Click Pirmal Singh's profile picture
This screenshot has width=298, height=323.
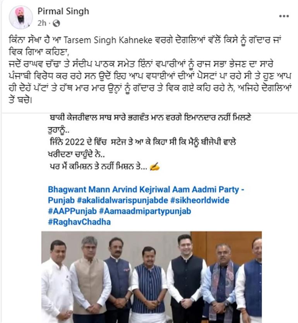(21, 17)
